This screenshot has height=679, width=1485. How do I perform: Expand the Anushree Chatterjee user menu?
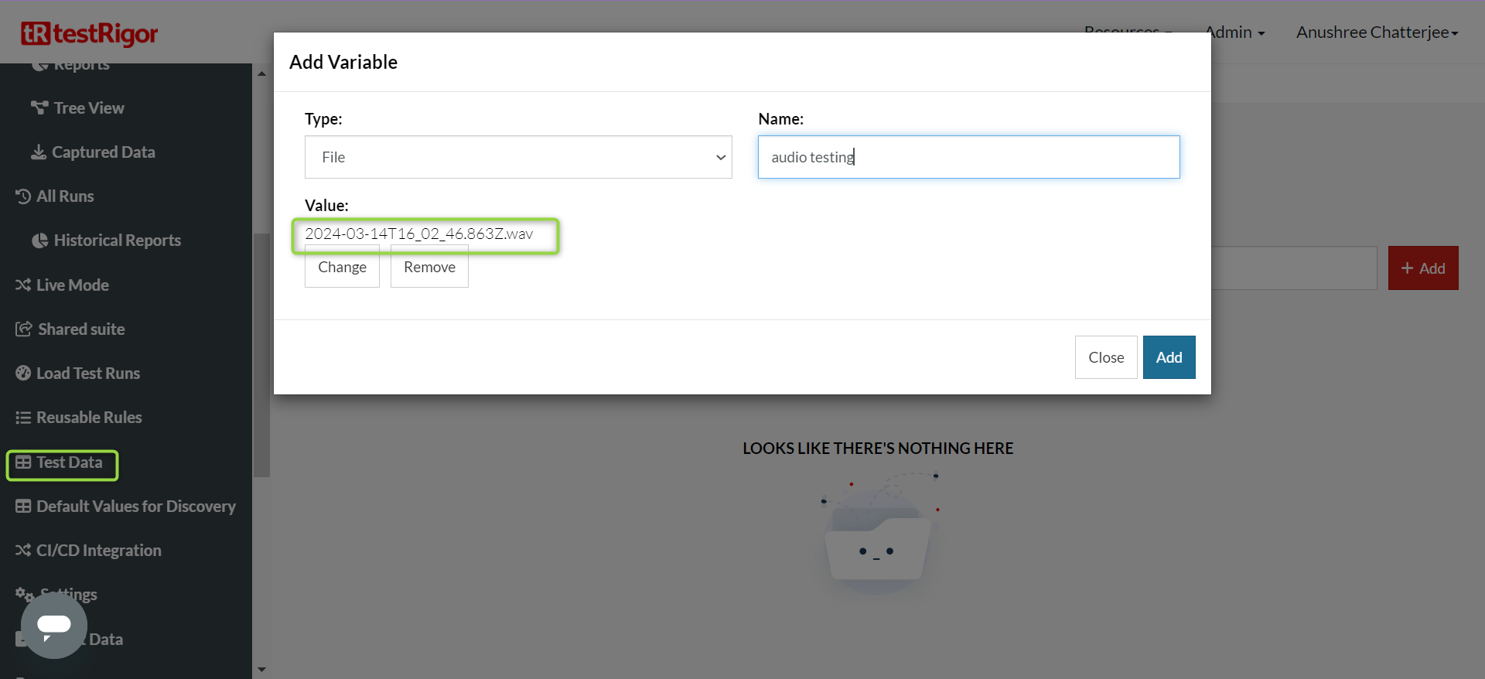point(1376,32)
